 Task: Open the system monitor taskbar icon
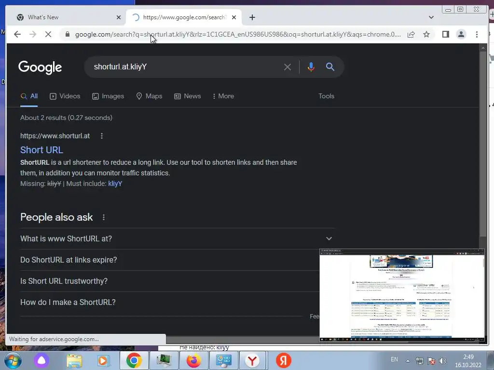[164, 360]
